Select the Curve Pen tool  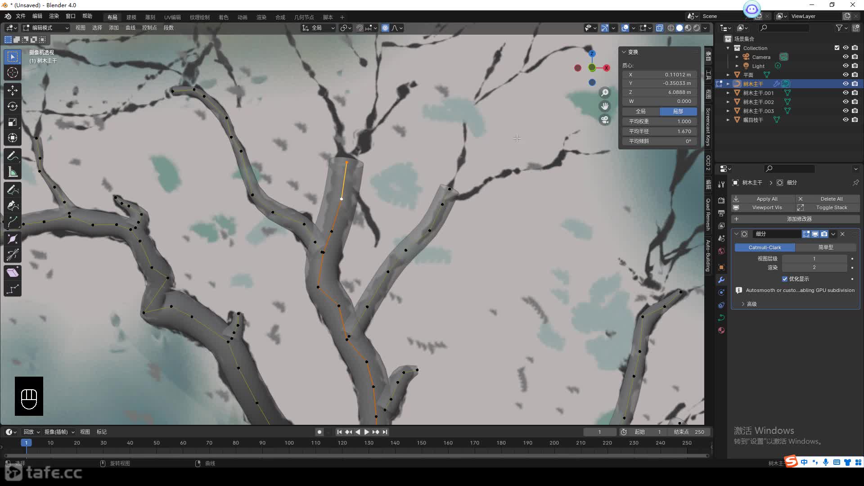pos(13,206)
